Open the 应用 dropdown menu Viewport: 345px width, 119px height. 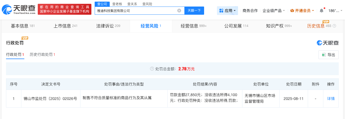point(227,11)
